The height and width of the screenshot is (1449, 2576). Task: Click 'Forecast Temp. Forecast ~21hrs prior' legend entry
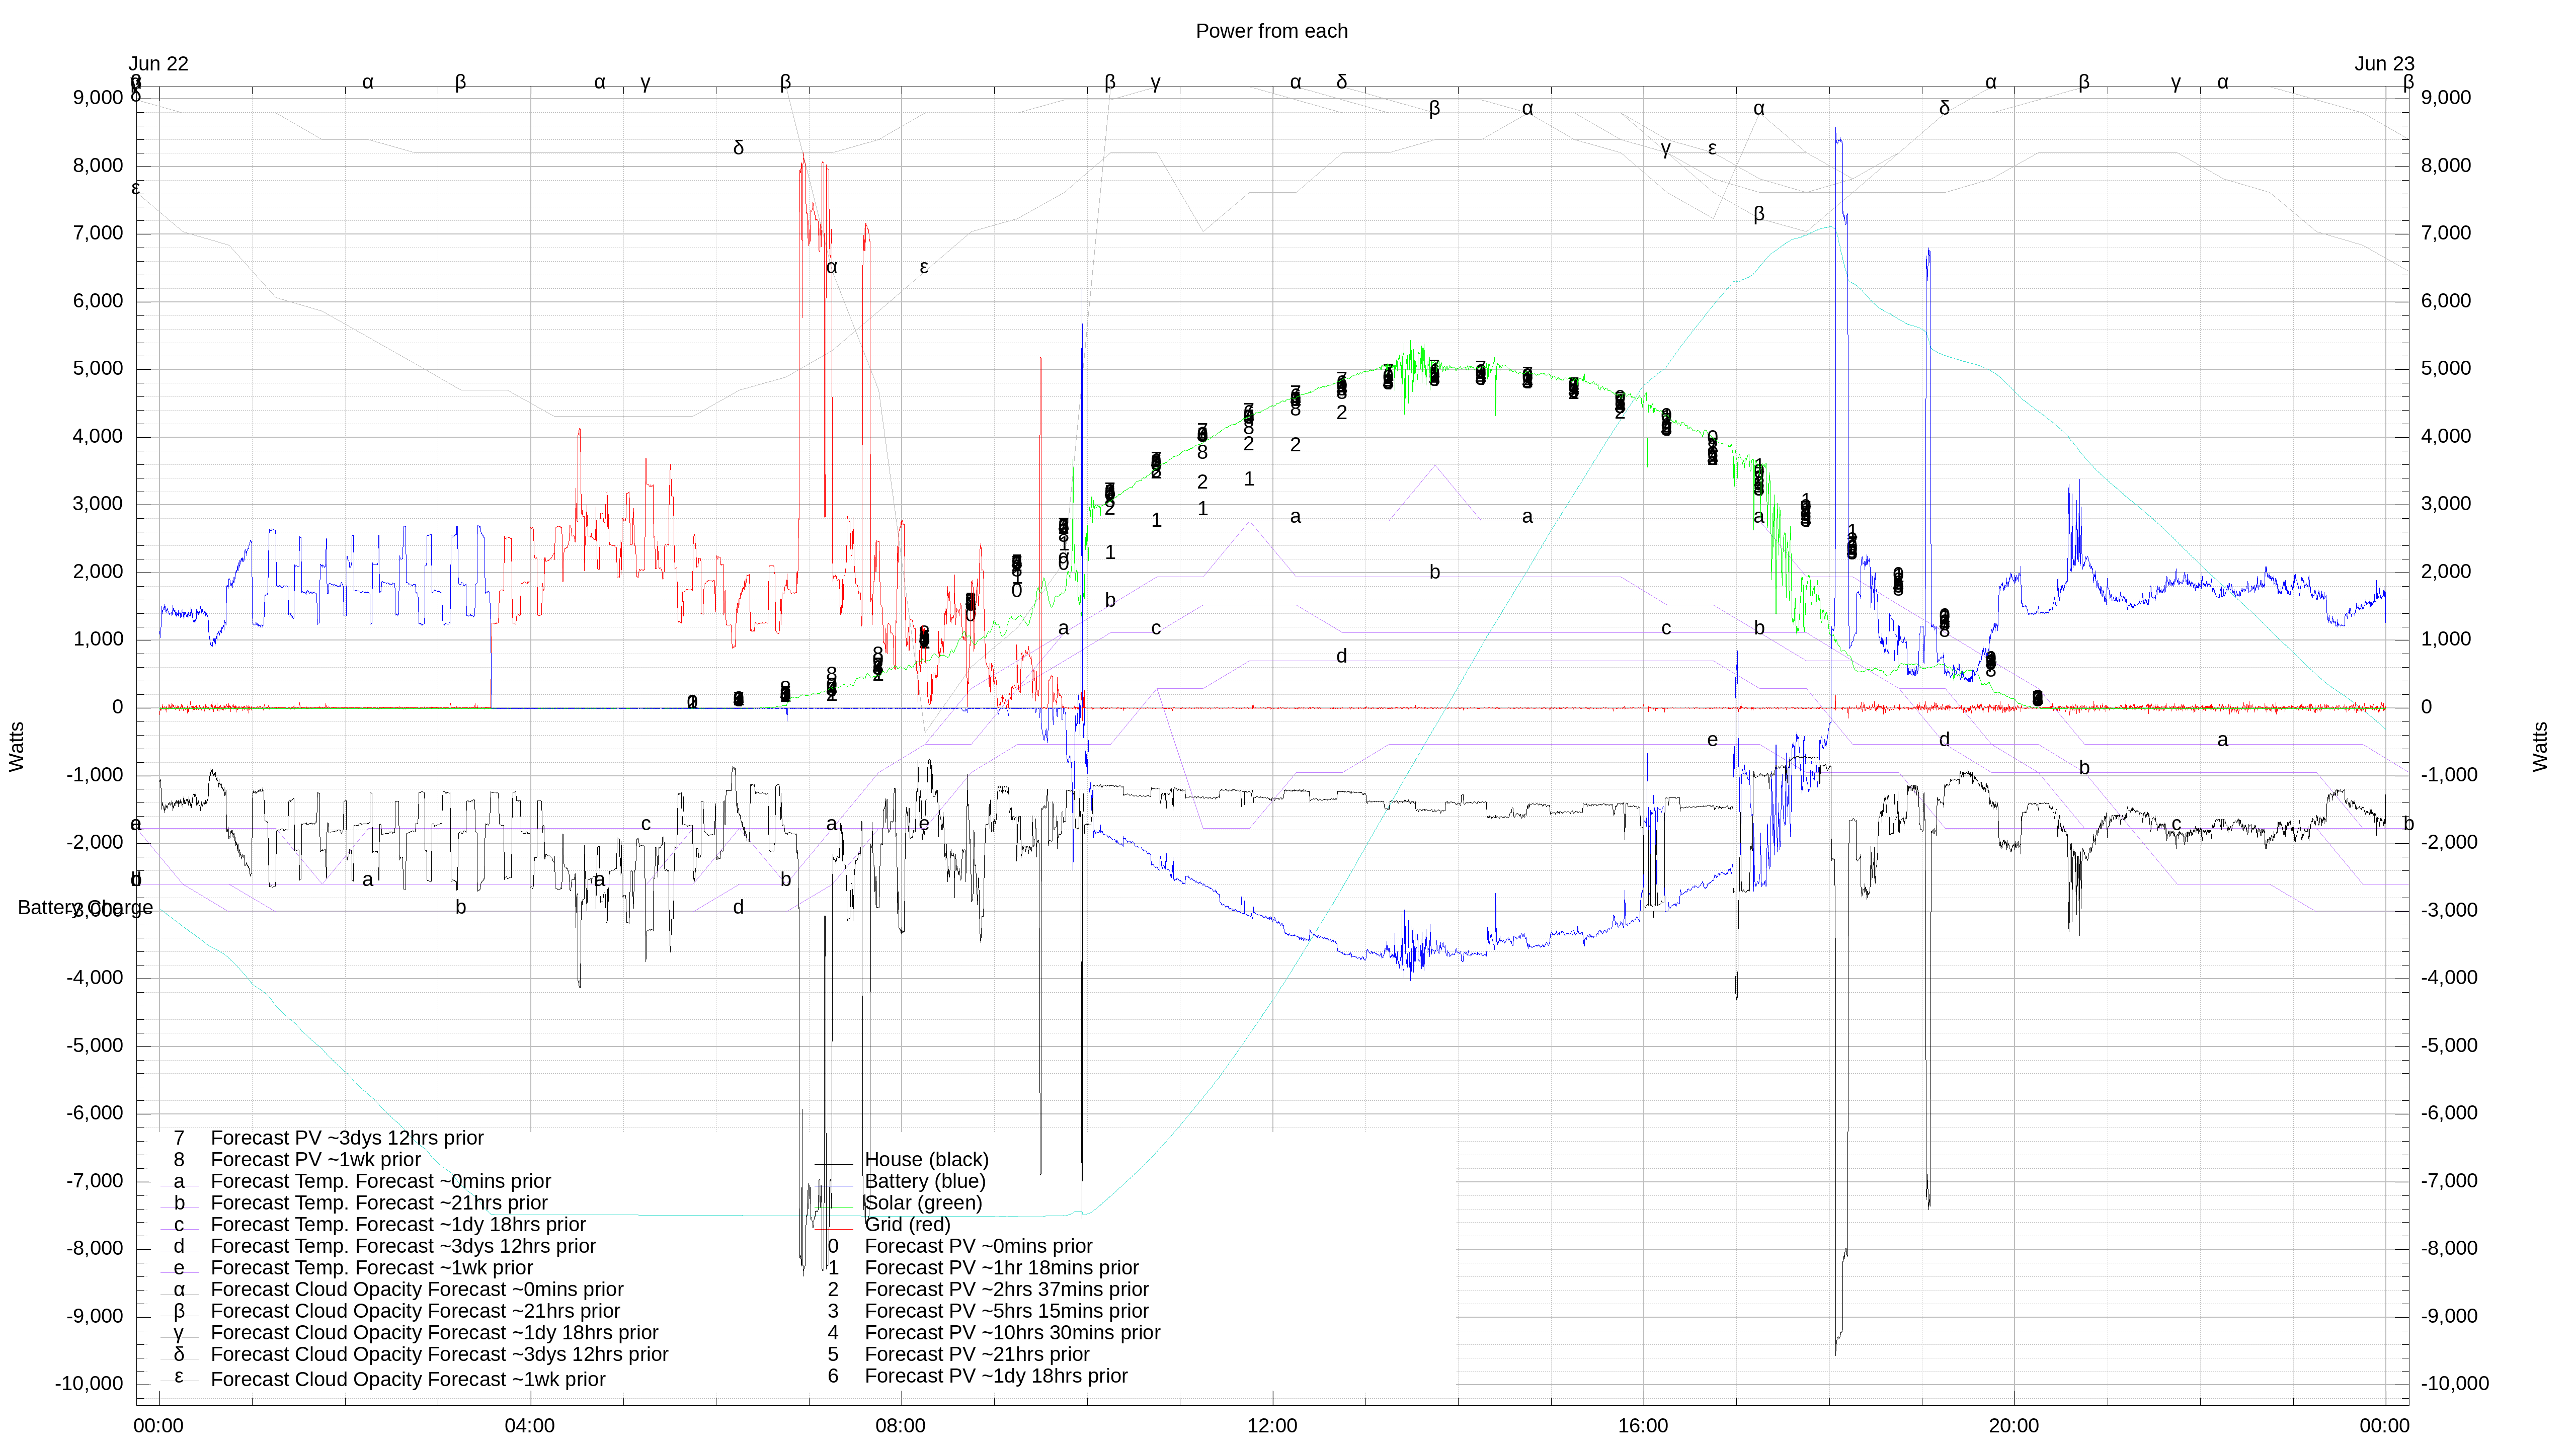379,1203
